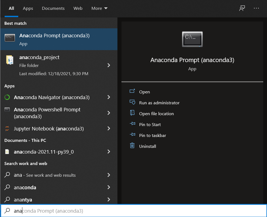Screen dimensions: 267x217
Task: Click the Anaconda Navigator green ring icon
Action: [x=7, y=97]
